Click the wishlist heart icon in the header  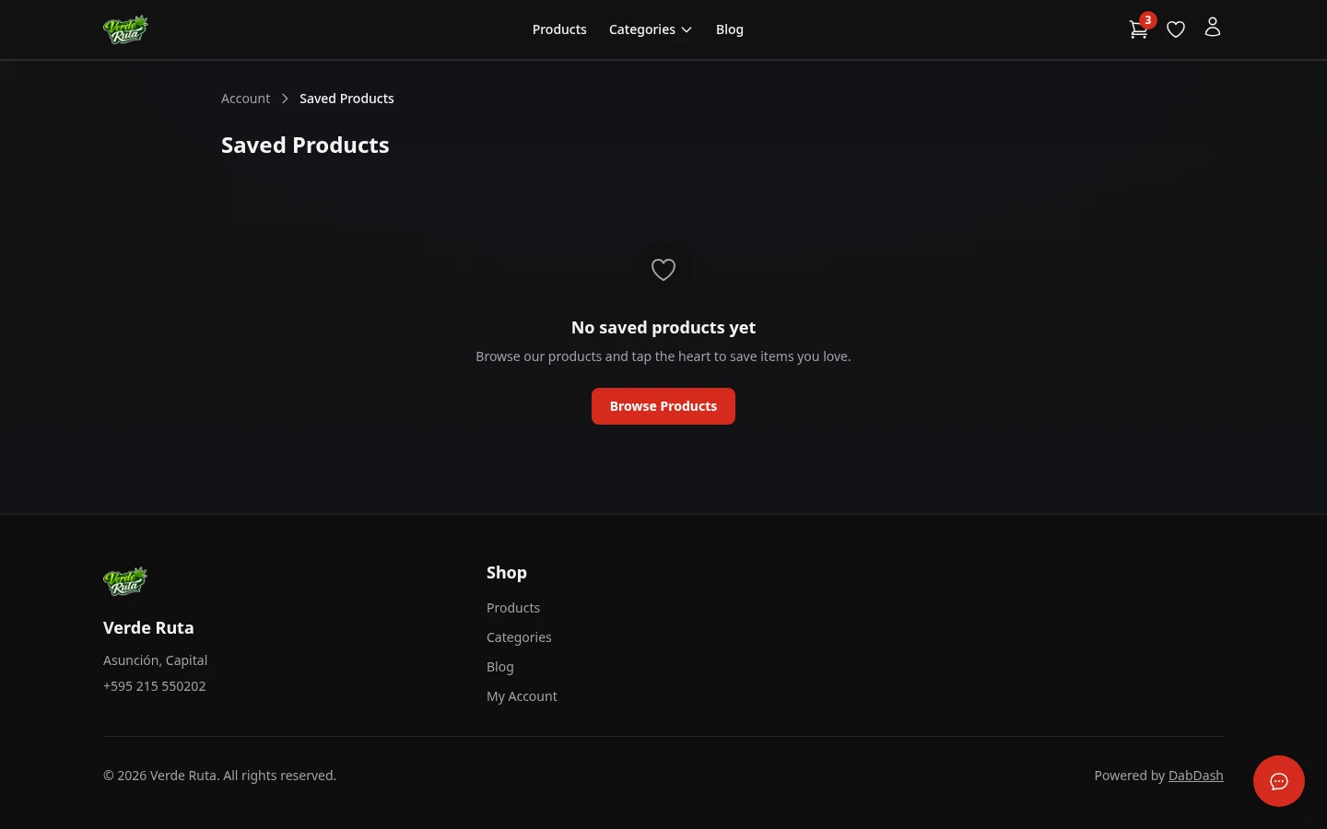click(x=1176, y=29)
